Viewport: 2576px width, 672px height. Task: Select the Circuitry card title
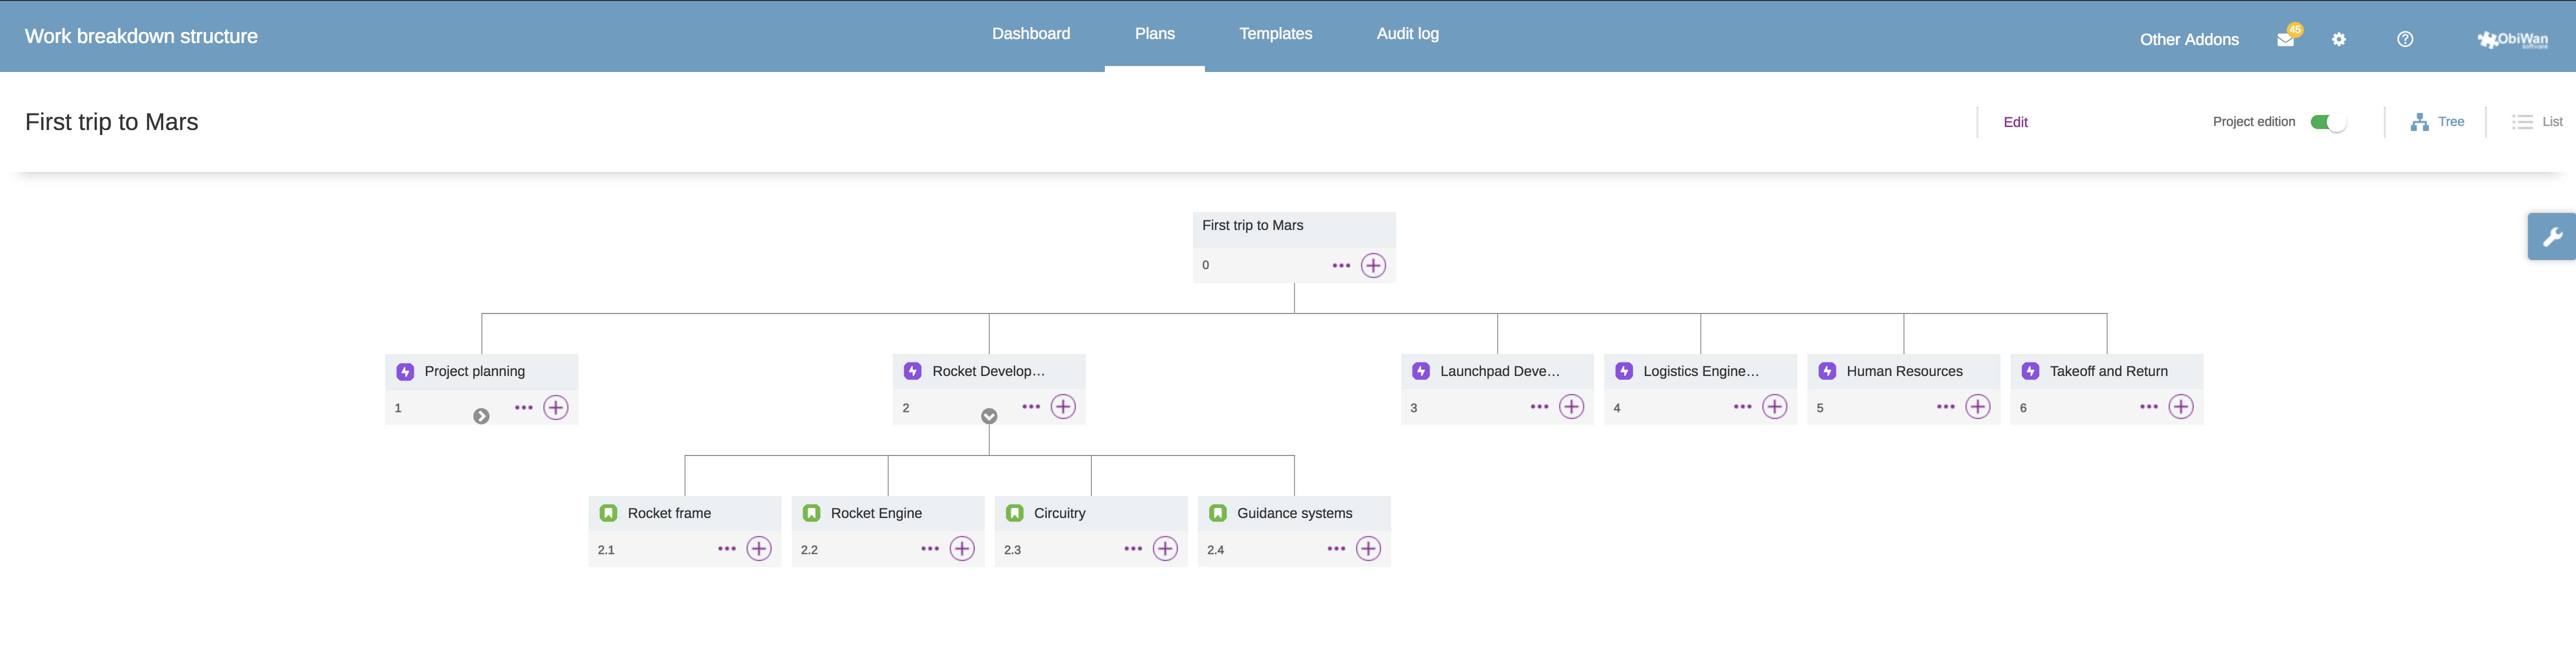1059,513
